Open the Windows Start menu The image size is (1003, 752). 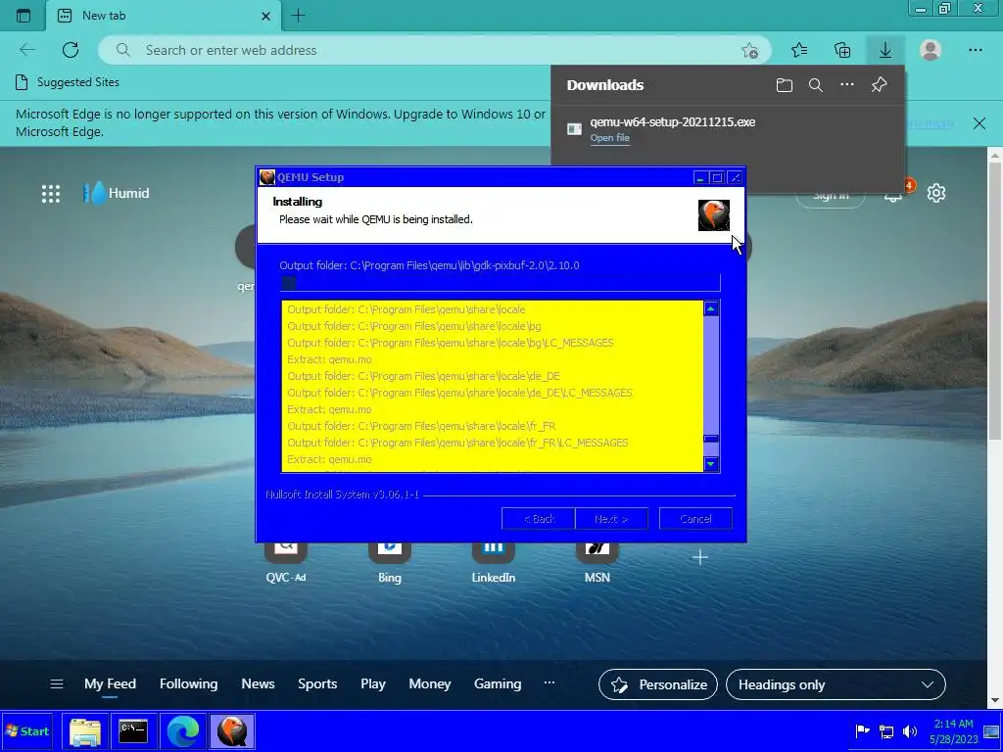click(x=26, y=731)
